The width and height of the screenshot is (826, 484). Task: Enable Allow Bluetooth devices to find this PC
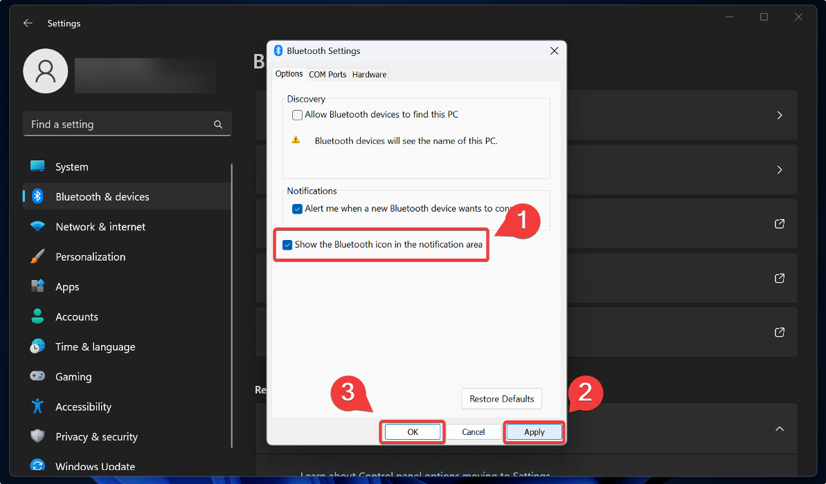(x=297, y=115)
